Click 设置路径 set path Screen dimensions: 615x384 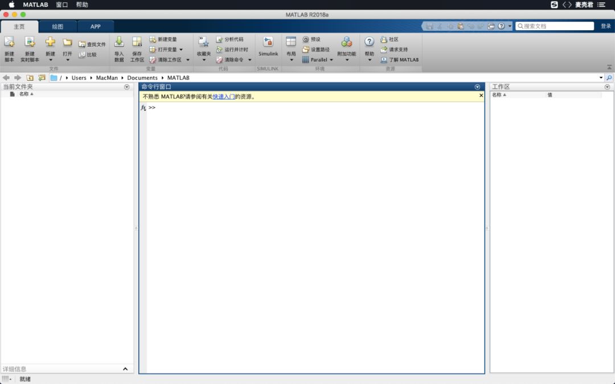click(x=316, y=49)
